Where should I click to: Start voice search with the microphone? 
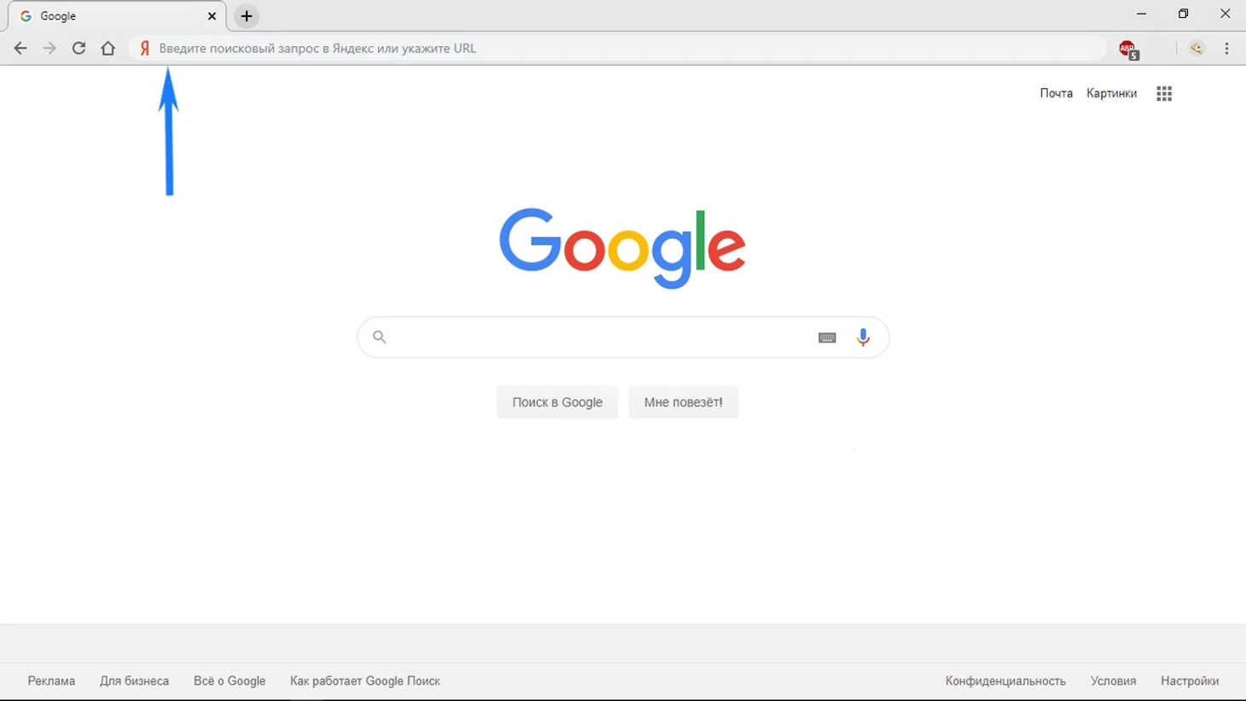coord(863,337)
